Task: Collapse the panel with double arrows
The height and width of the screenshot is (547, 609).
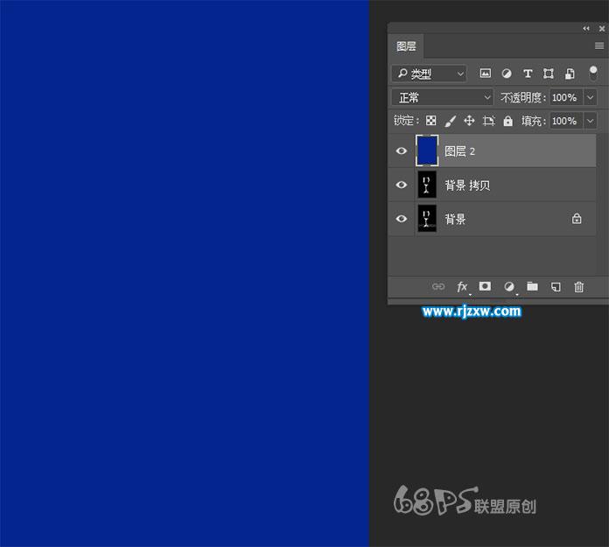Action: (586, 28)
